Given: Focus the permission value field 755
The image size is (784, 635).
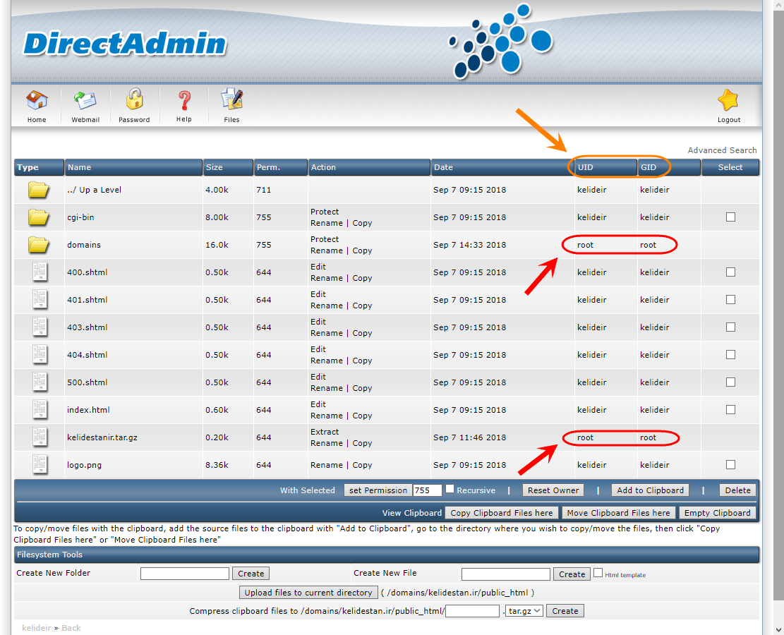Looking at the screenshot, I should coord(428,490).
